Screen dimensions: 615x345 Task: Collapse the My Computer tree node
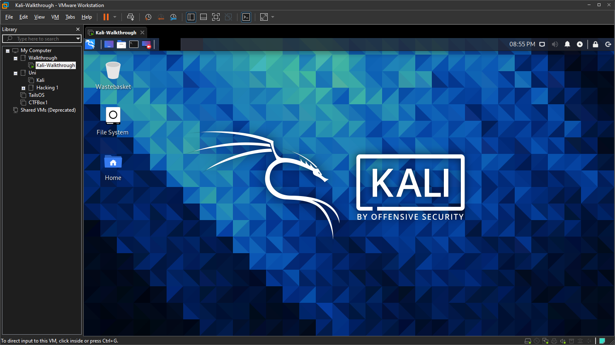coord(7,50)
